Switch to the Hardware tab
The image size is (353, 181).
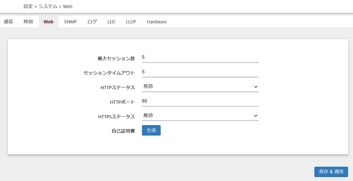(x=156, y=22)
